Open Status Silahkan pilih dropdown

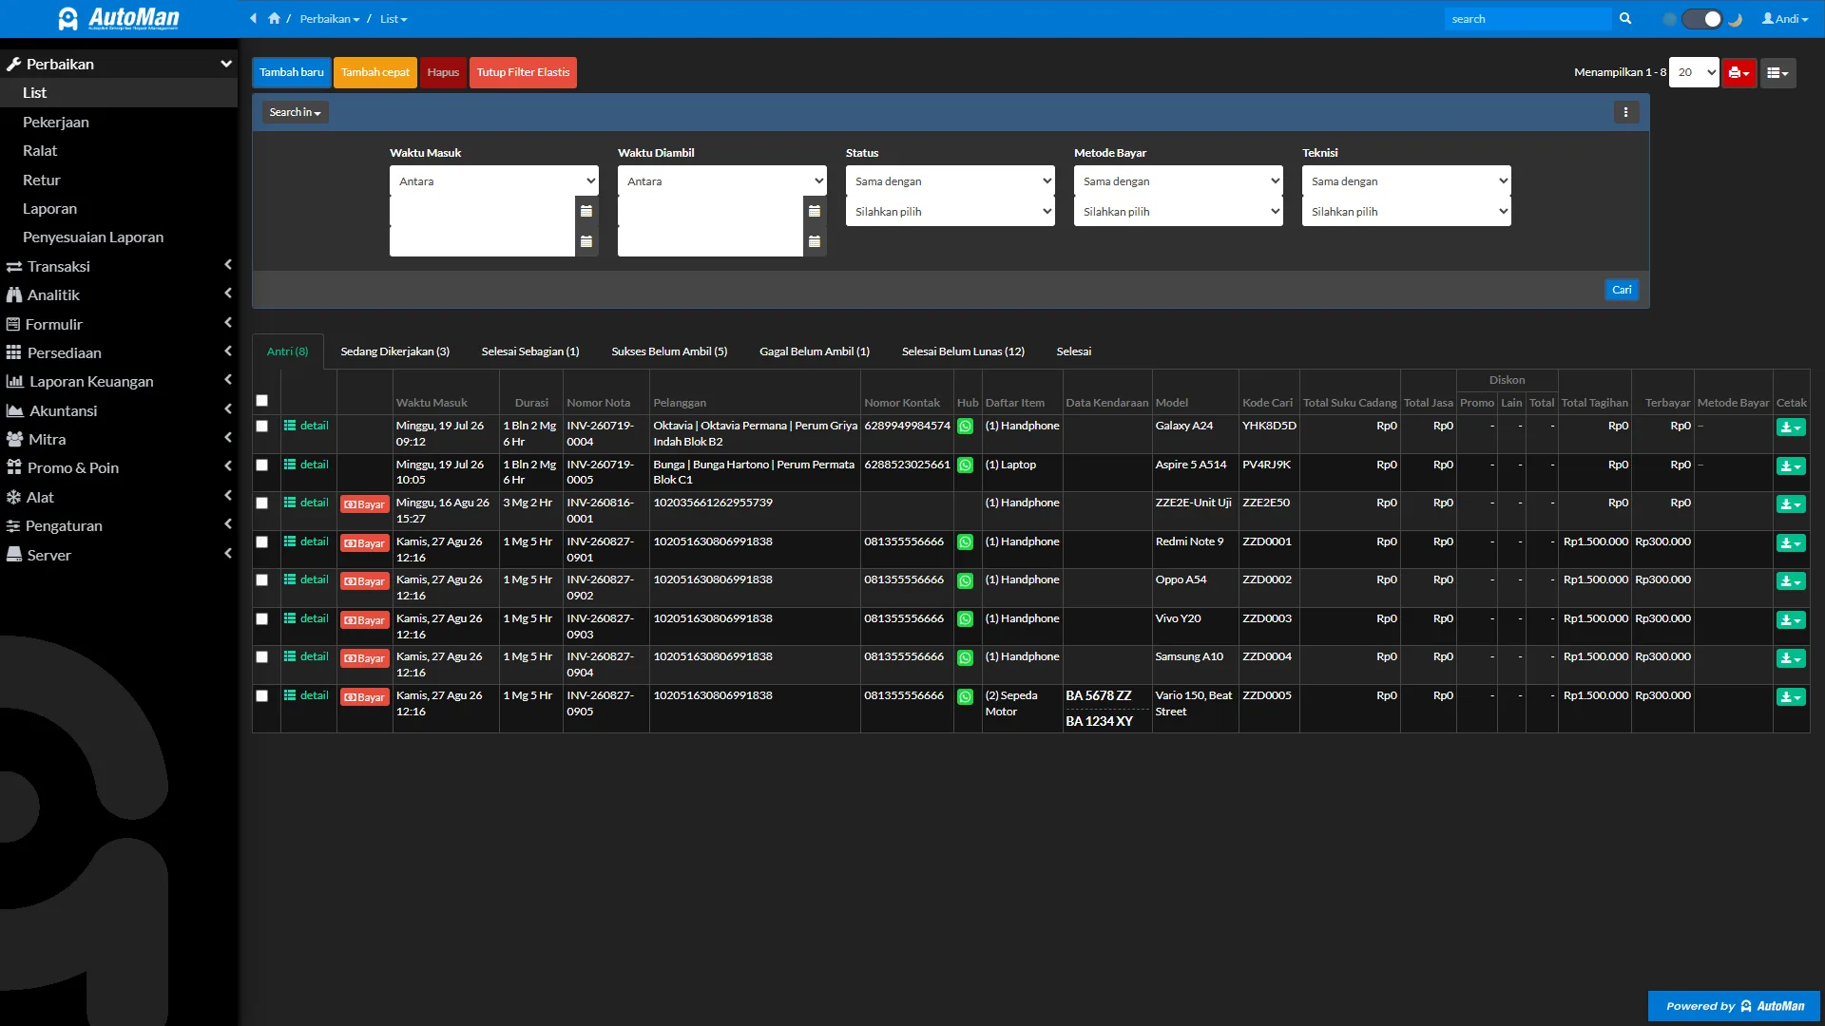[951, 212]
